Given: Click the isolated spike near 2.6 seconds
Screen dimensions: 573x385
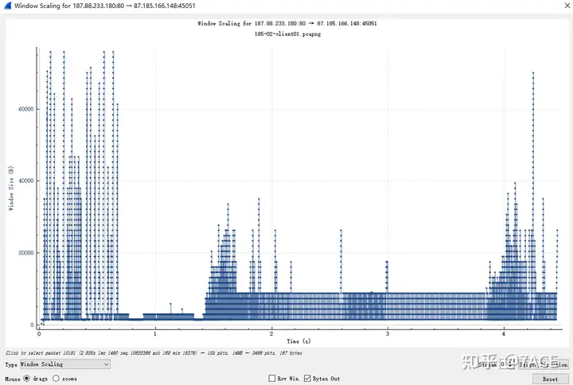Looking at the screenshot, I should [341, 261].
